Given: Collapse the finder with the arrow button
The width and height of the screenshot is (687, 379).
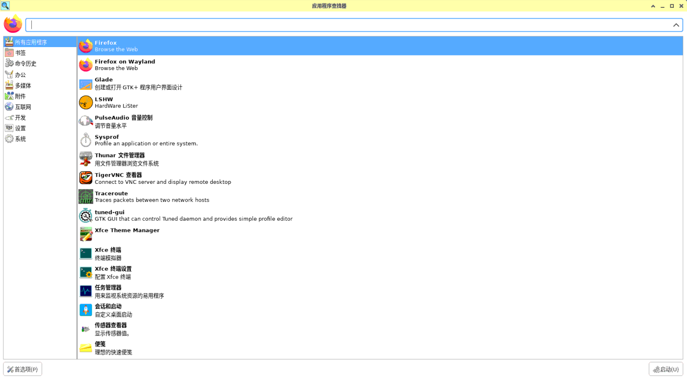Looking at the screenshot, I should pyautogui.click(x=676, y=25).
